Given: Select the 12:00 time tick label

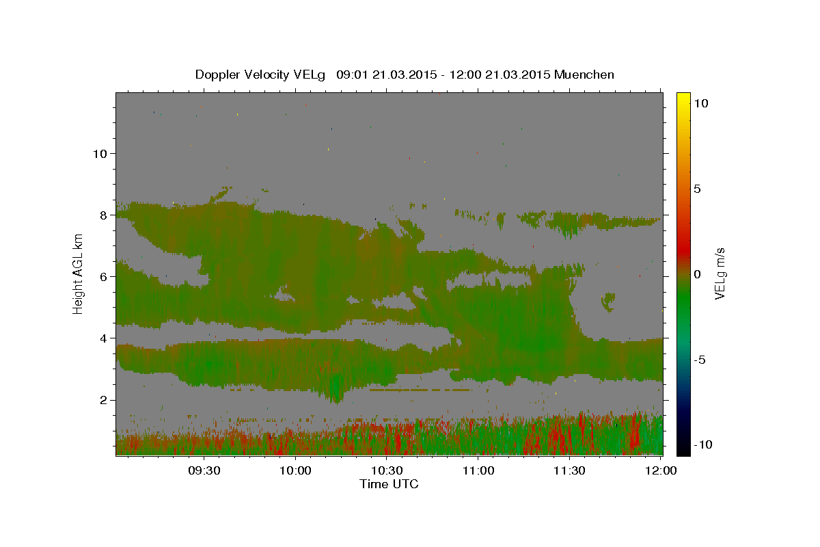Looking at the screenshot, I should click(x=661, y=470).
